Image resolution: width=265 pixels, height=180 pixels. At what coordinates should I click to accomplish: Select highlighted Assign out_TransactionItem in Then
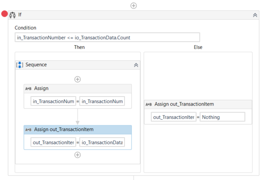point(64,129)
